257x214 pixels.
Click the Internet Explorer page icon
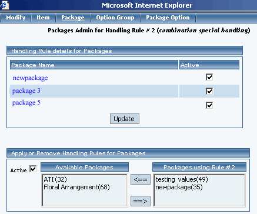pyautogui.click(x=4, y=5)
